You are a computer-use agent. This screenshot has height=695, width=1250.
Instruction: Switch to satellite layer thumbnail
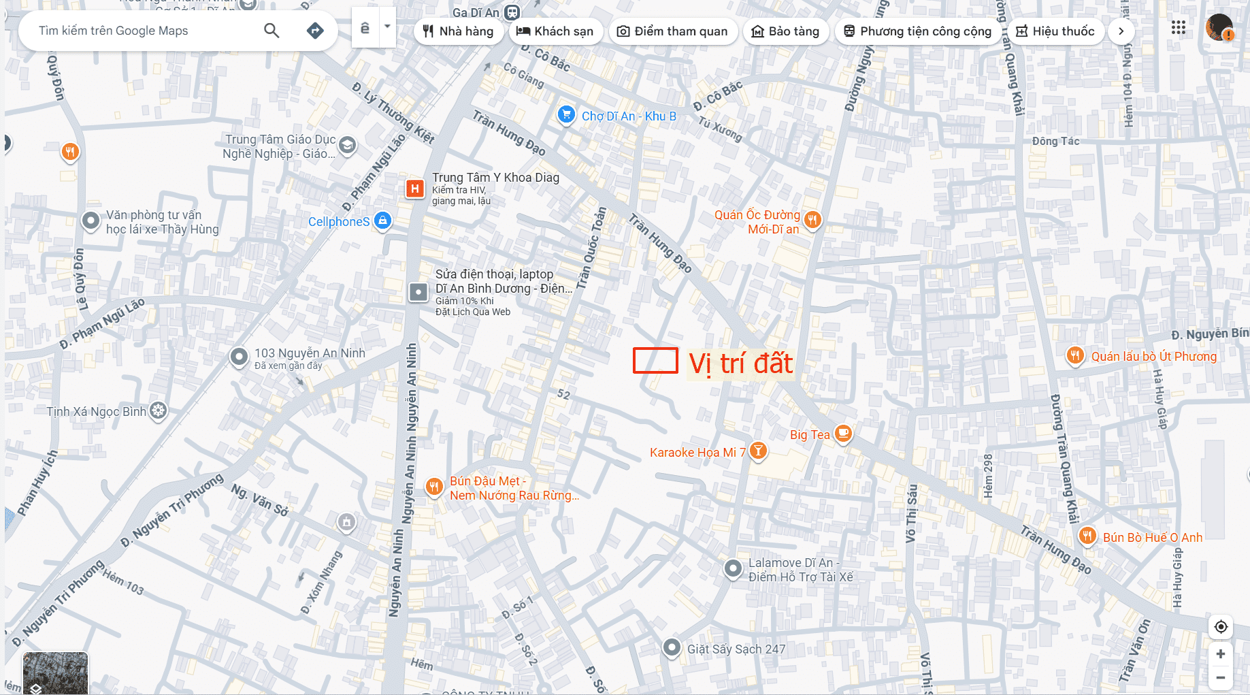coord(55,673)
